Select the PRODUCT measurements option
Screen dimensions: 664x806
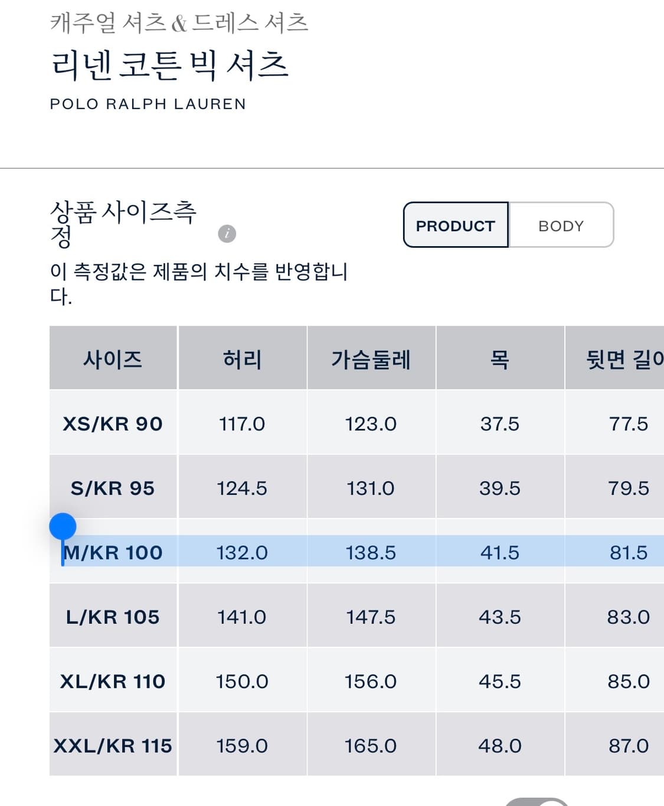[456, 225]
